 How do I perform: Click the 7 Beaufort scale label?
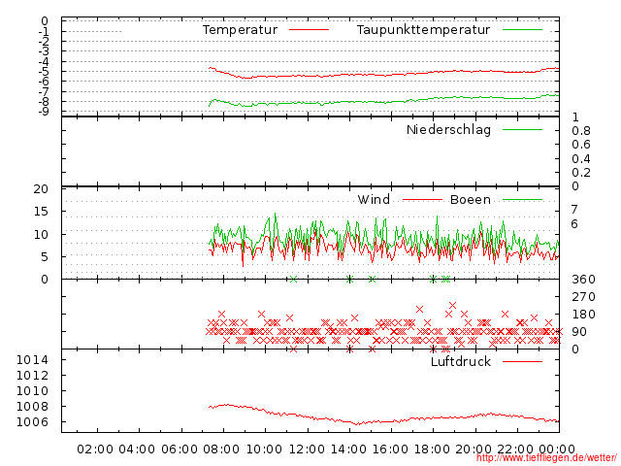(x=574, y=210)
